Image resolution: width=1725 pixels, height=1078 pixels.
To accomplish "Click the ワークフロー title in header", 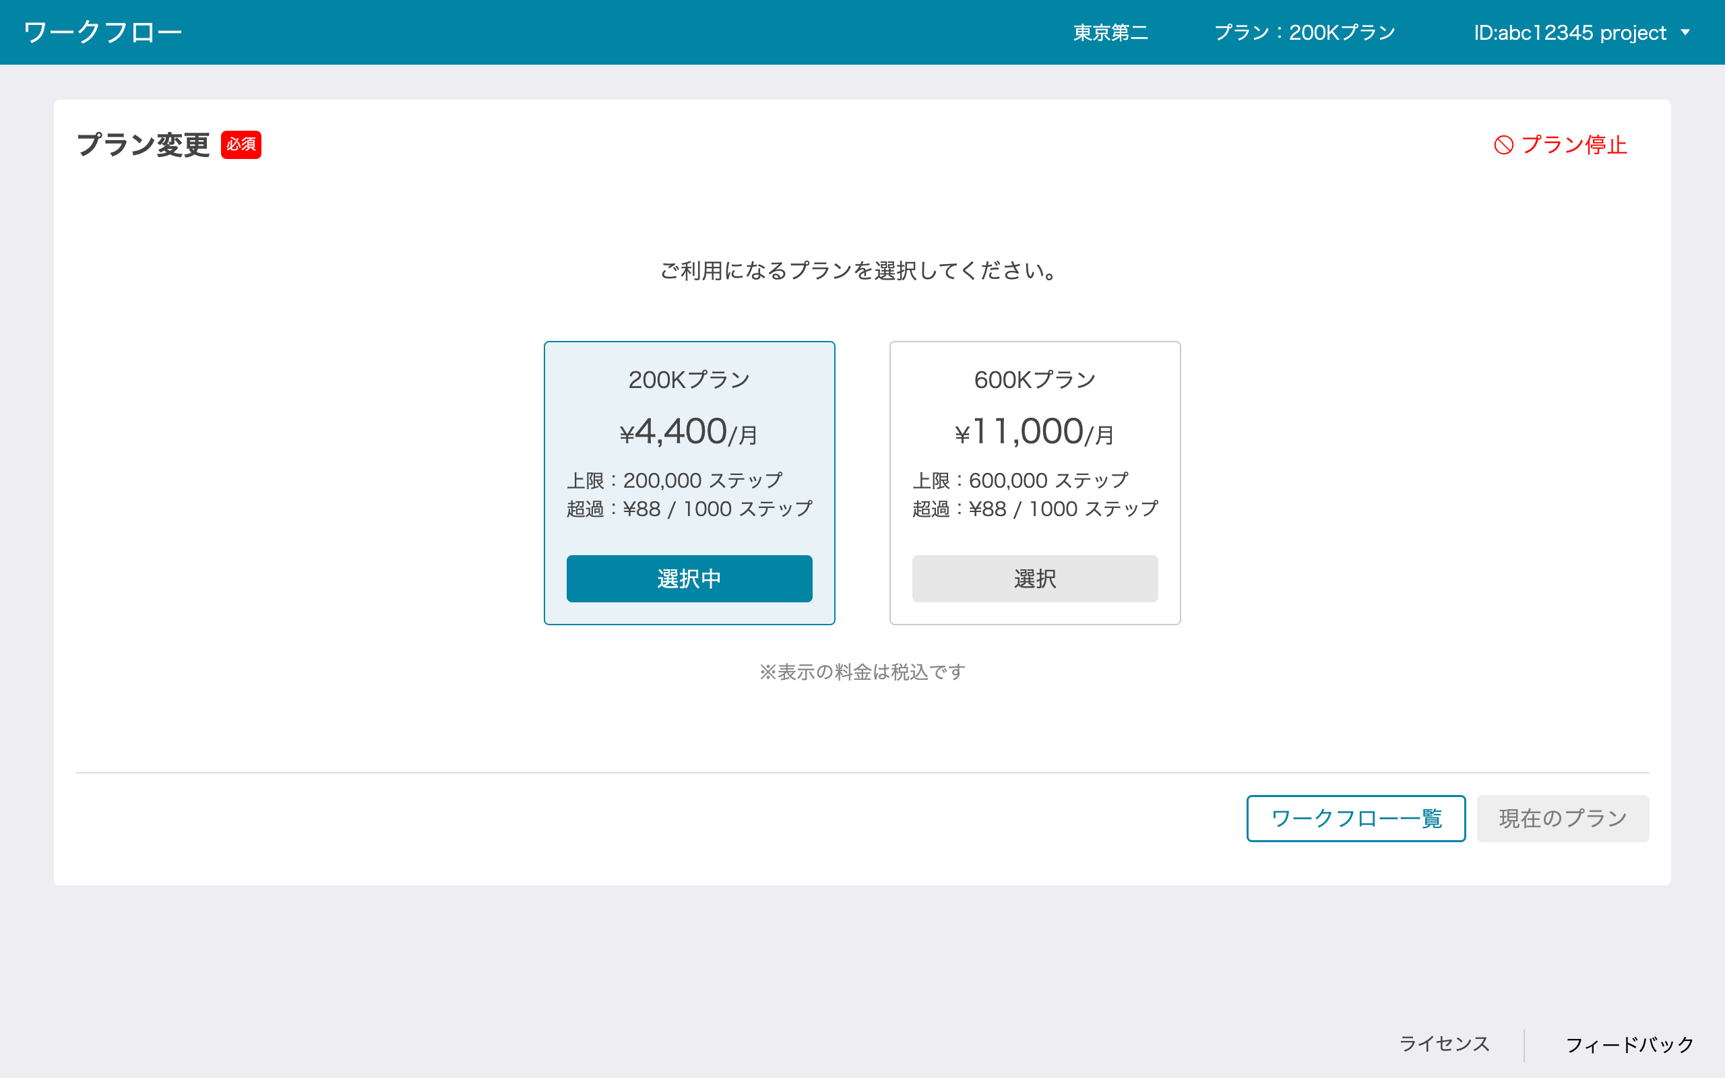I will pos(102,32).
